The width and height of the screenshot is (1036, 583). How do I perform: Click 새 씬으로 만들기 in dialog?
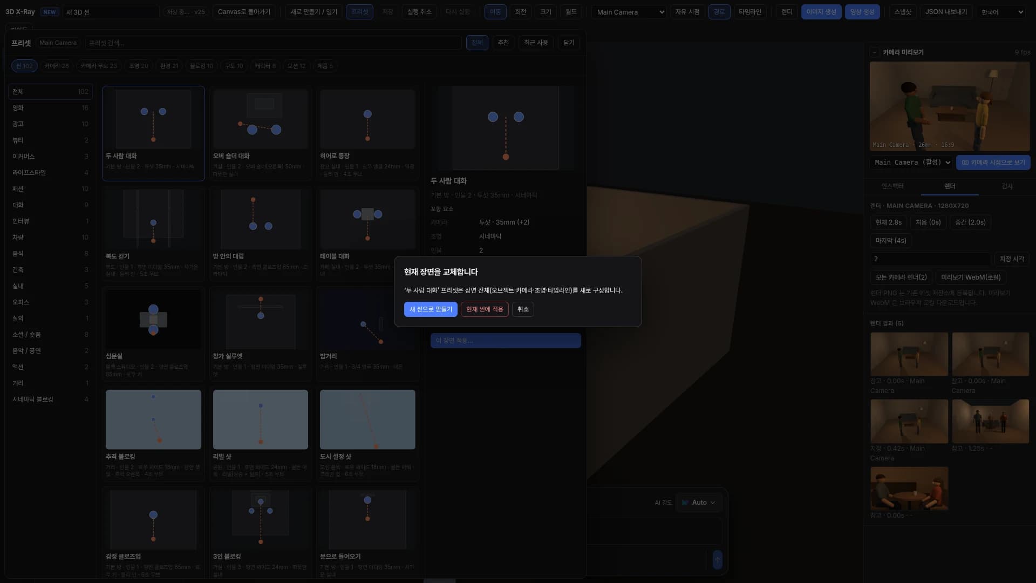[x=431, y=309]
